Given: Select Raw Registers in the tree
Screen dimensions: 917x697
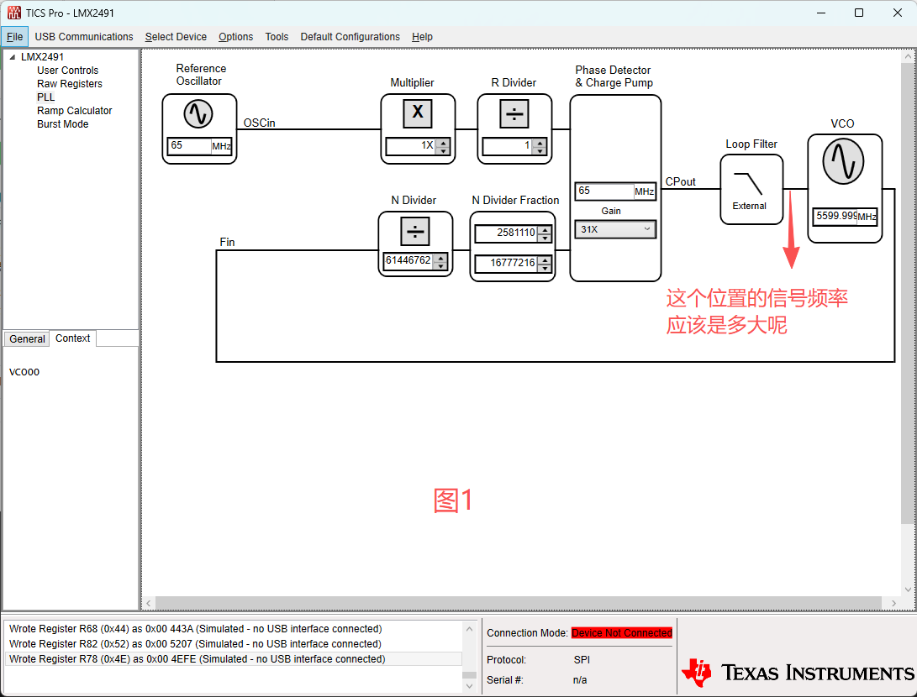Looking at the screenshot, I should click(x=69, y=83).
